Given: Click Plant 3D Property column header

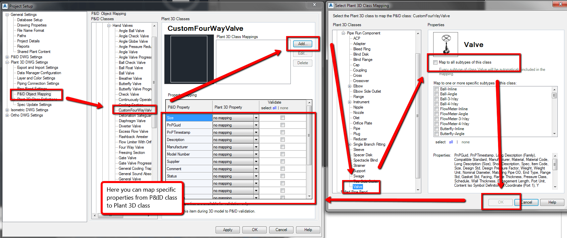Looking at the screenshot, I should point(236,107).
